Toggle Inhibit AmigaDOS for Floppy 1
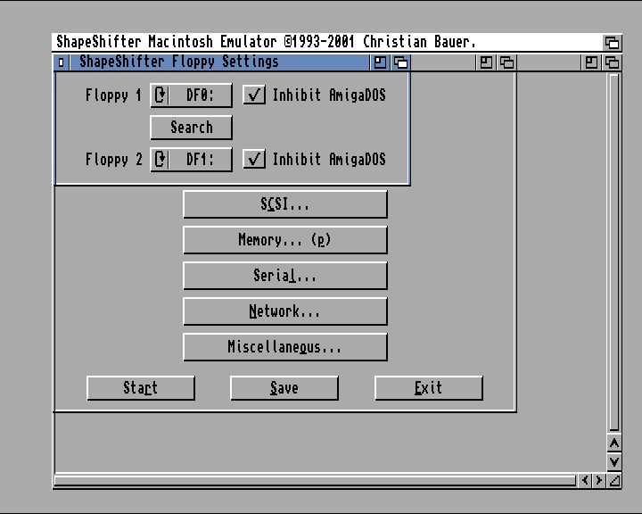Image resolution: width=642 pixels, height=514 pixels. pos(254,95)
